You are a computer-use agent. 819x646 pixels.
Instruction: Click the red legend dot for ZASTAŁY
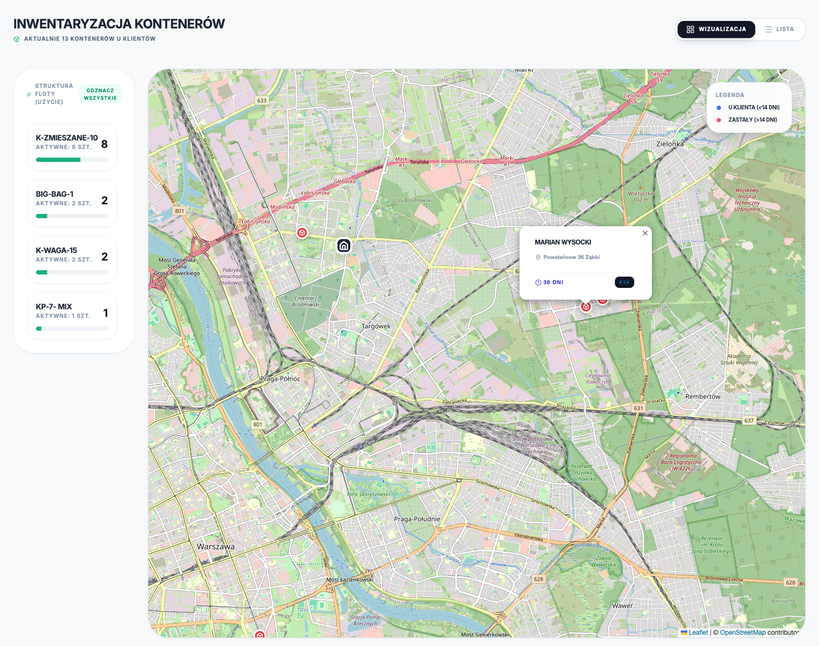(x=719, y=120)
